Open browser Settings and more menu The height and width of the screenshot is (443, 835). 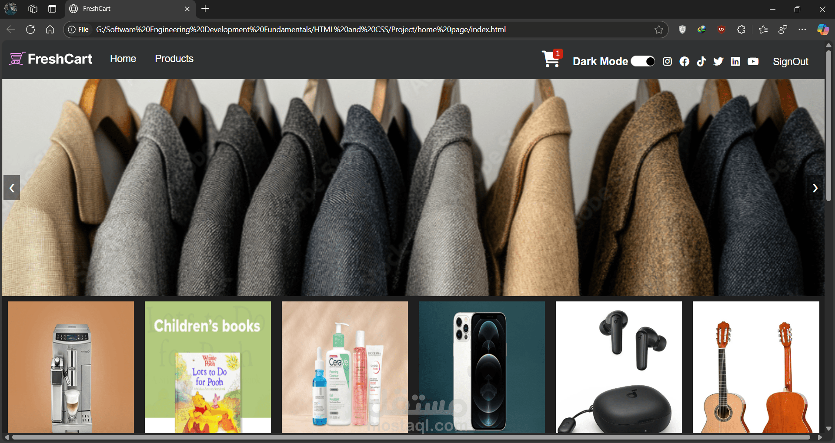(802, 30)
